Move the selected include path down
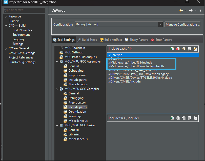Viewport: 205px width, 161px height. tap(195, 49)
